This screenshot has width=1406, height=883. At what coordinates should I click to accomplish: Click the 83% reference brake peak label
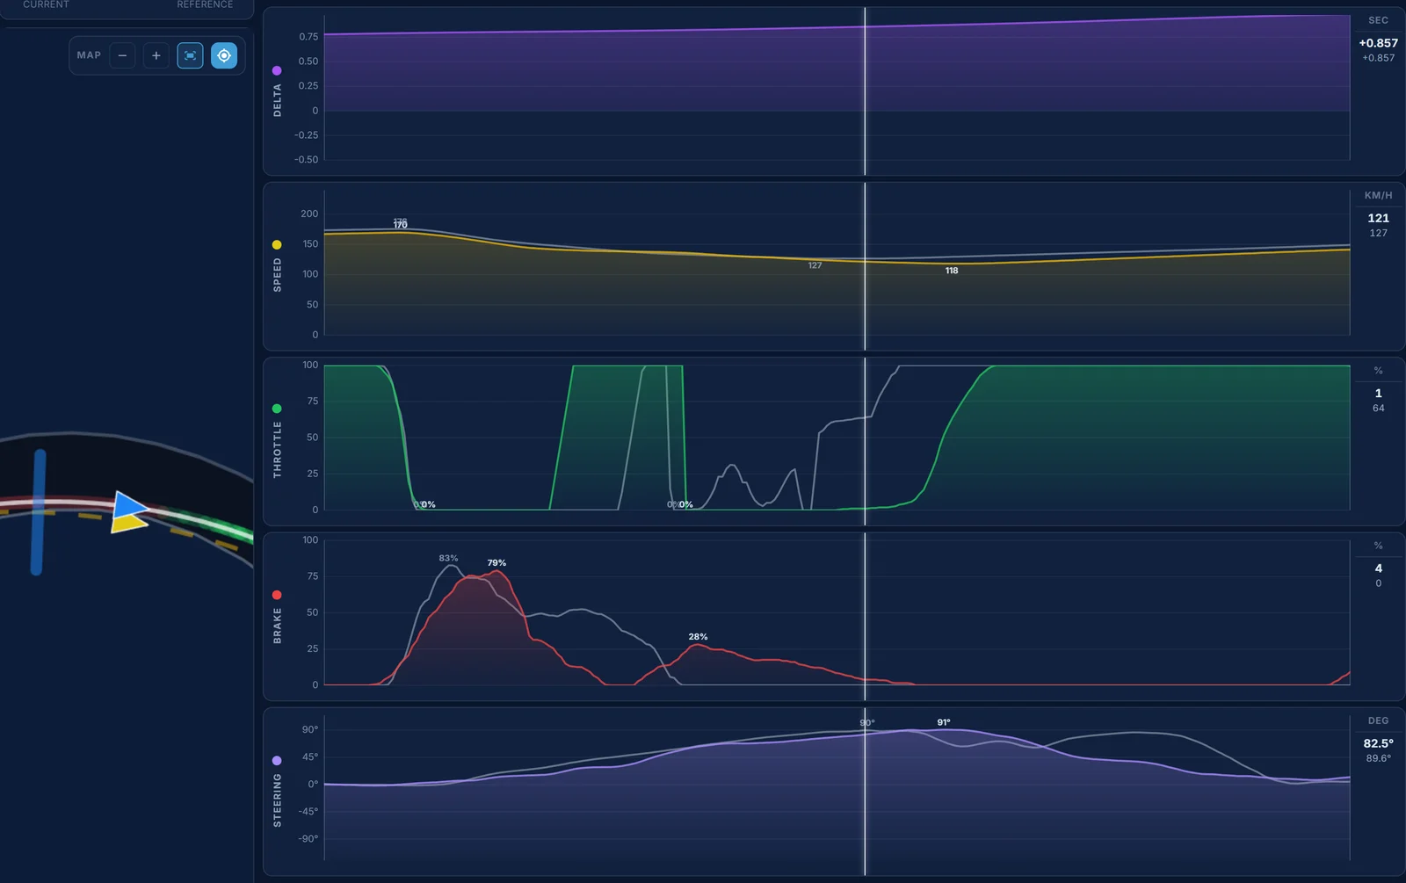click(448, 558)
